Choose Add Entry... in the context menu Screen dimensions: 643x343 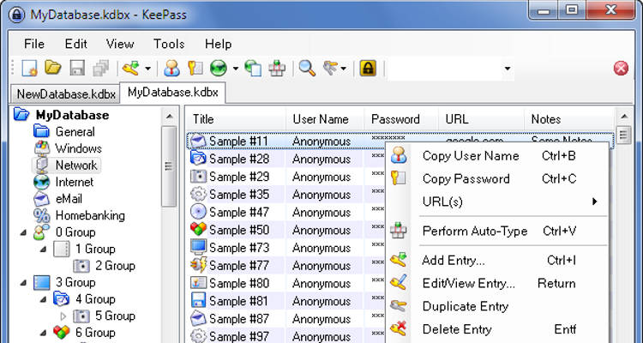click(497, 261)
